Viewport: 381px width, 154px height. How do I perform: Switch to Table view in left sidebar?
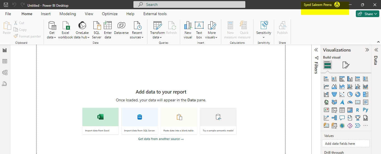point(5,61)
